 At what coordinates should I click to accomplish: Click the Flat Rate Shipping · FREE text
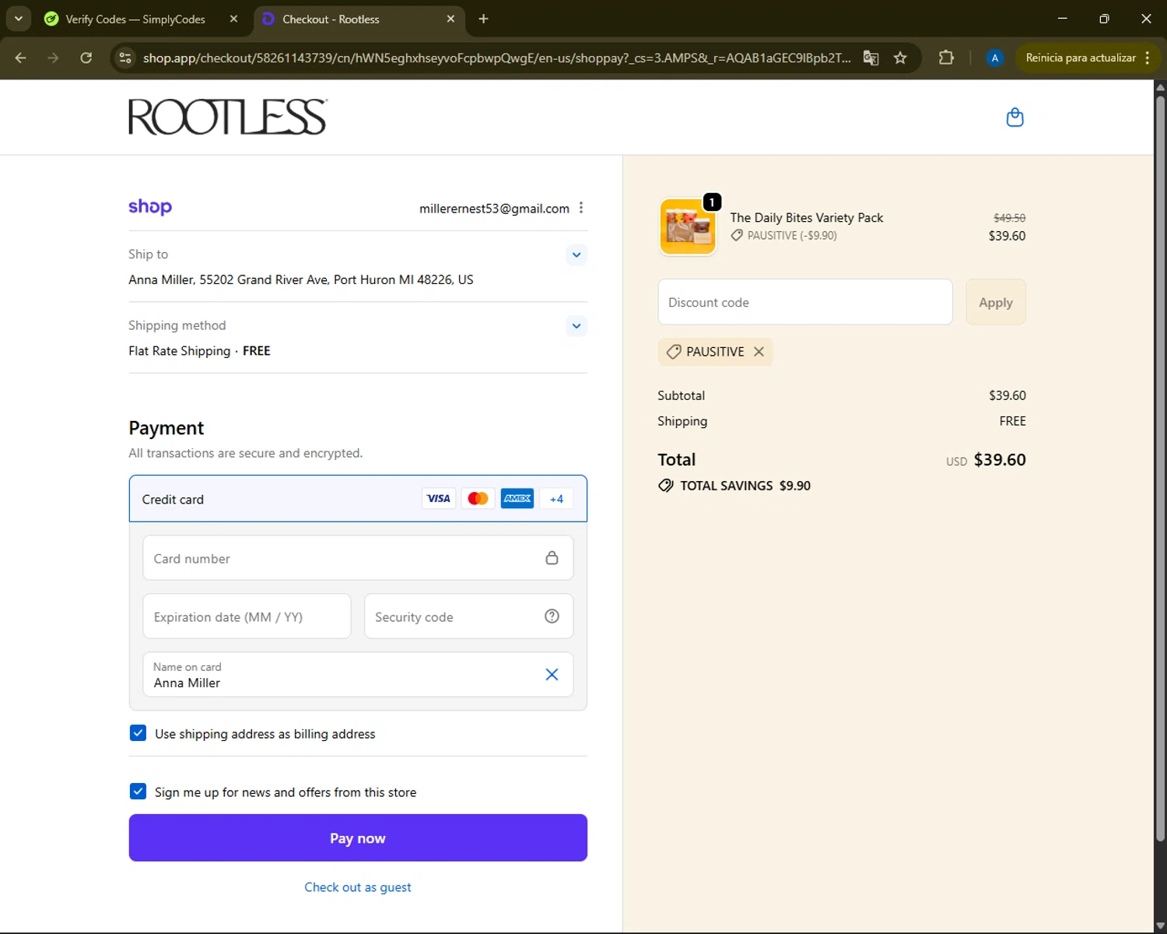199,351
